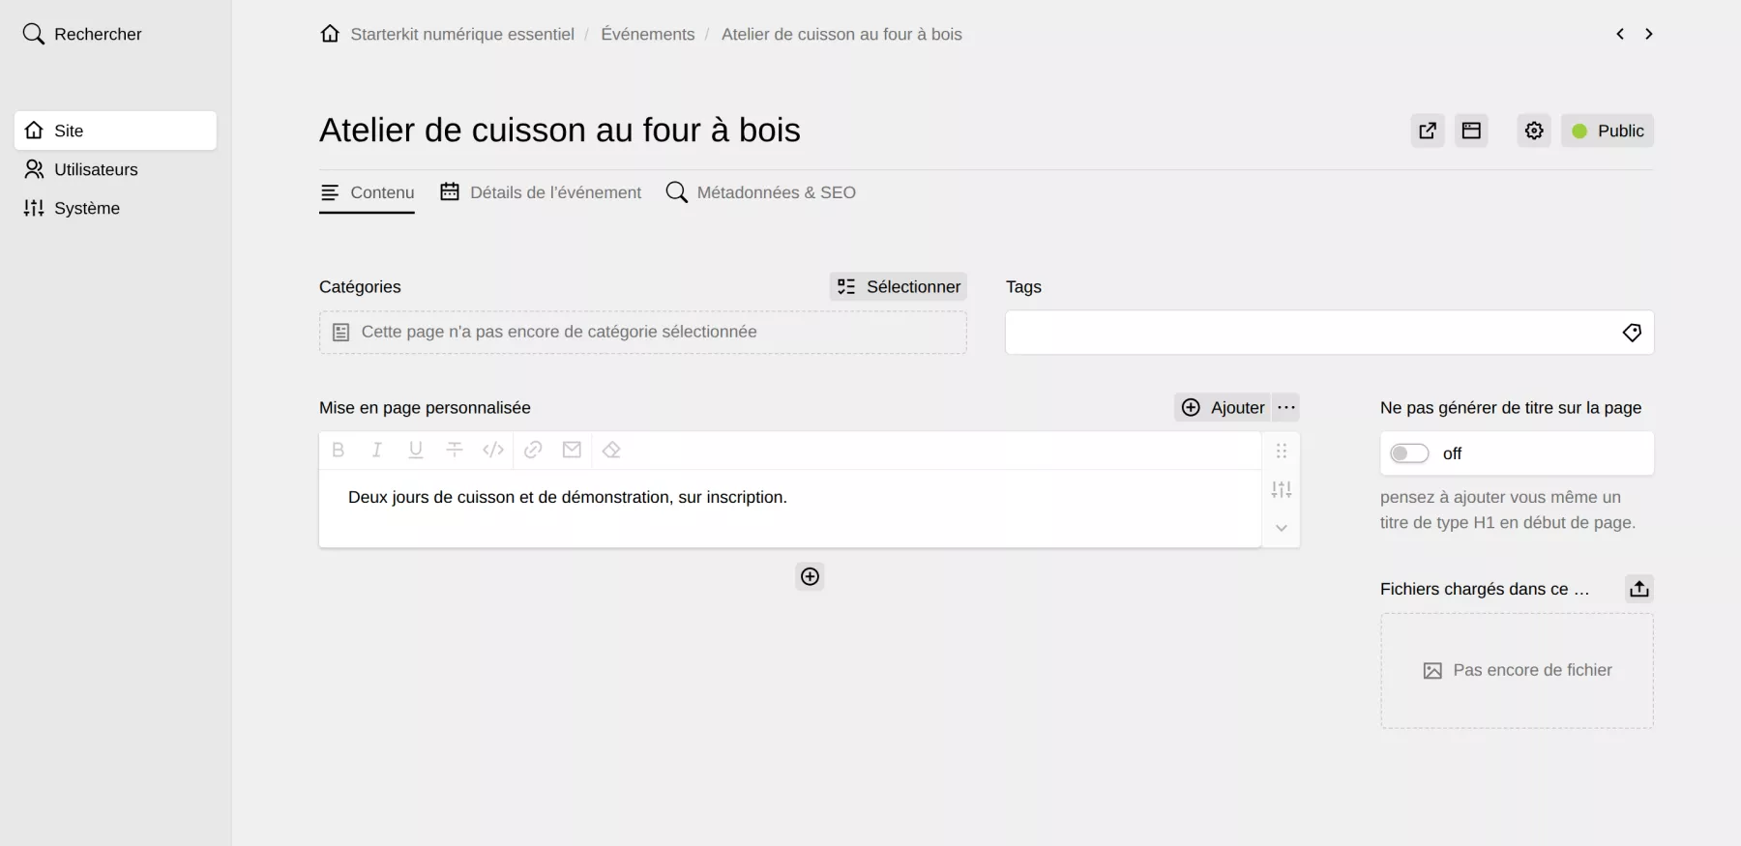This screenshot has width=1741, height=846.
Task: Go to the home breadcrumb icon
Action: (x=330, y=34)
